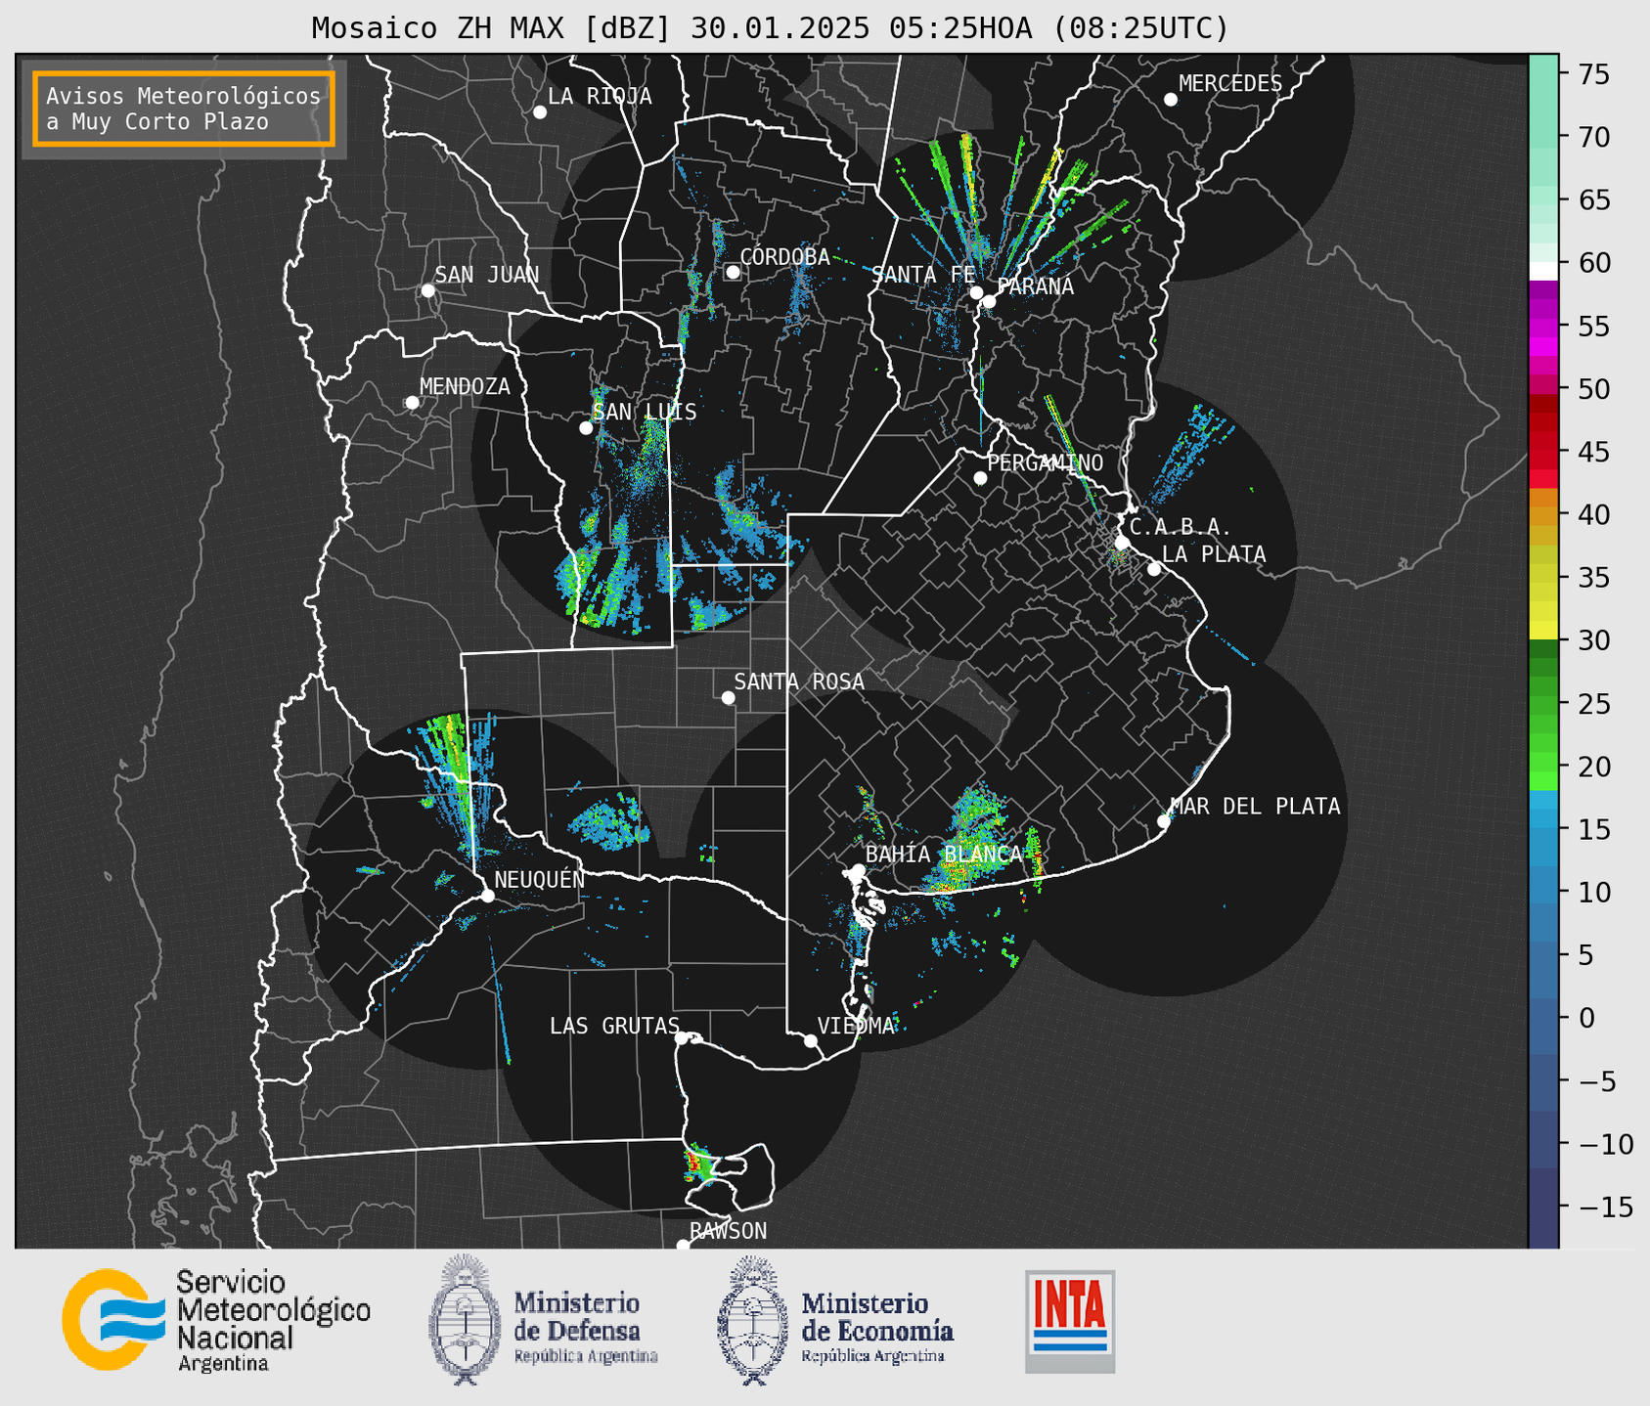
Task: Click the SANTA ROSA label text
Action: tap(799, 681)
